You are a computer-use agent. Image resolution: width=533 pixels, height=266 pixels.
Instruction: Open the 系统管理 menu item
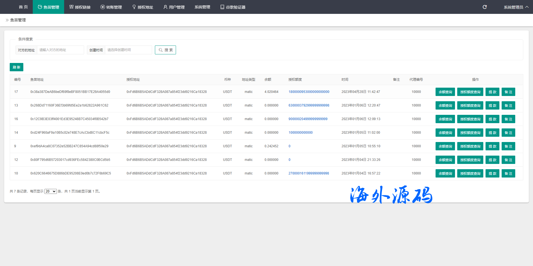(202, 7)
